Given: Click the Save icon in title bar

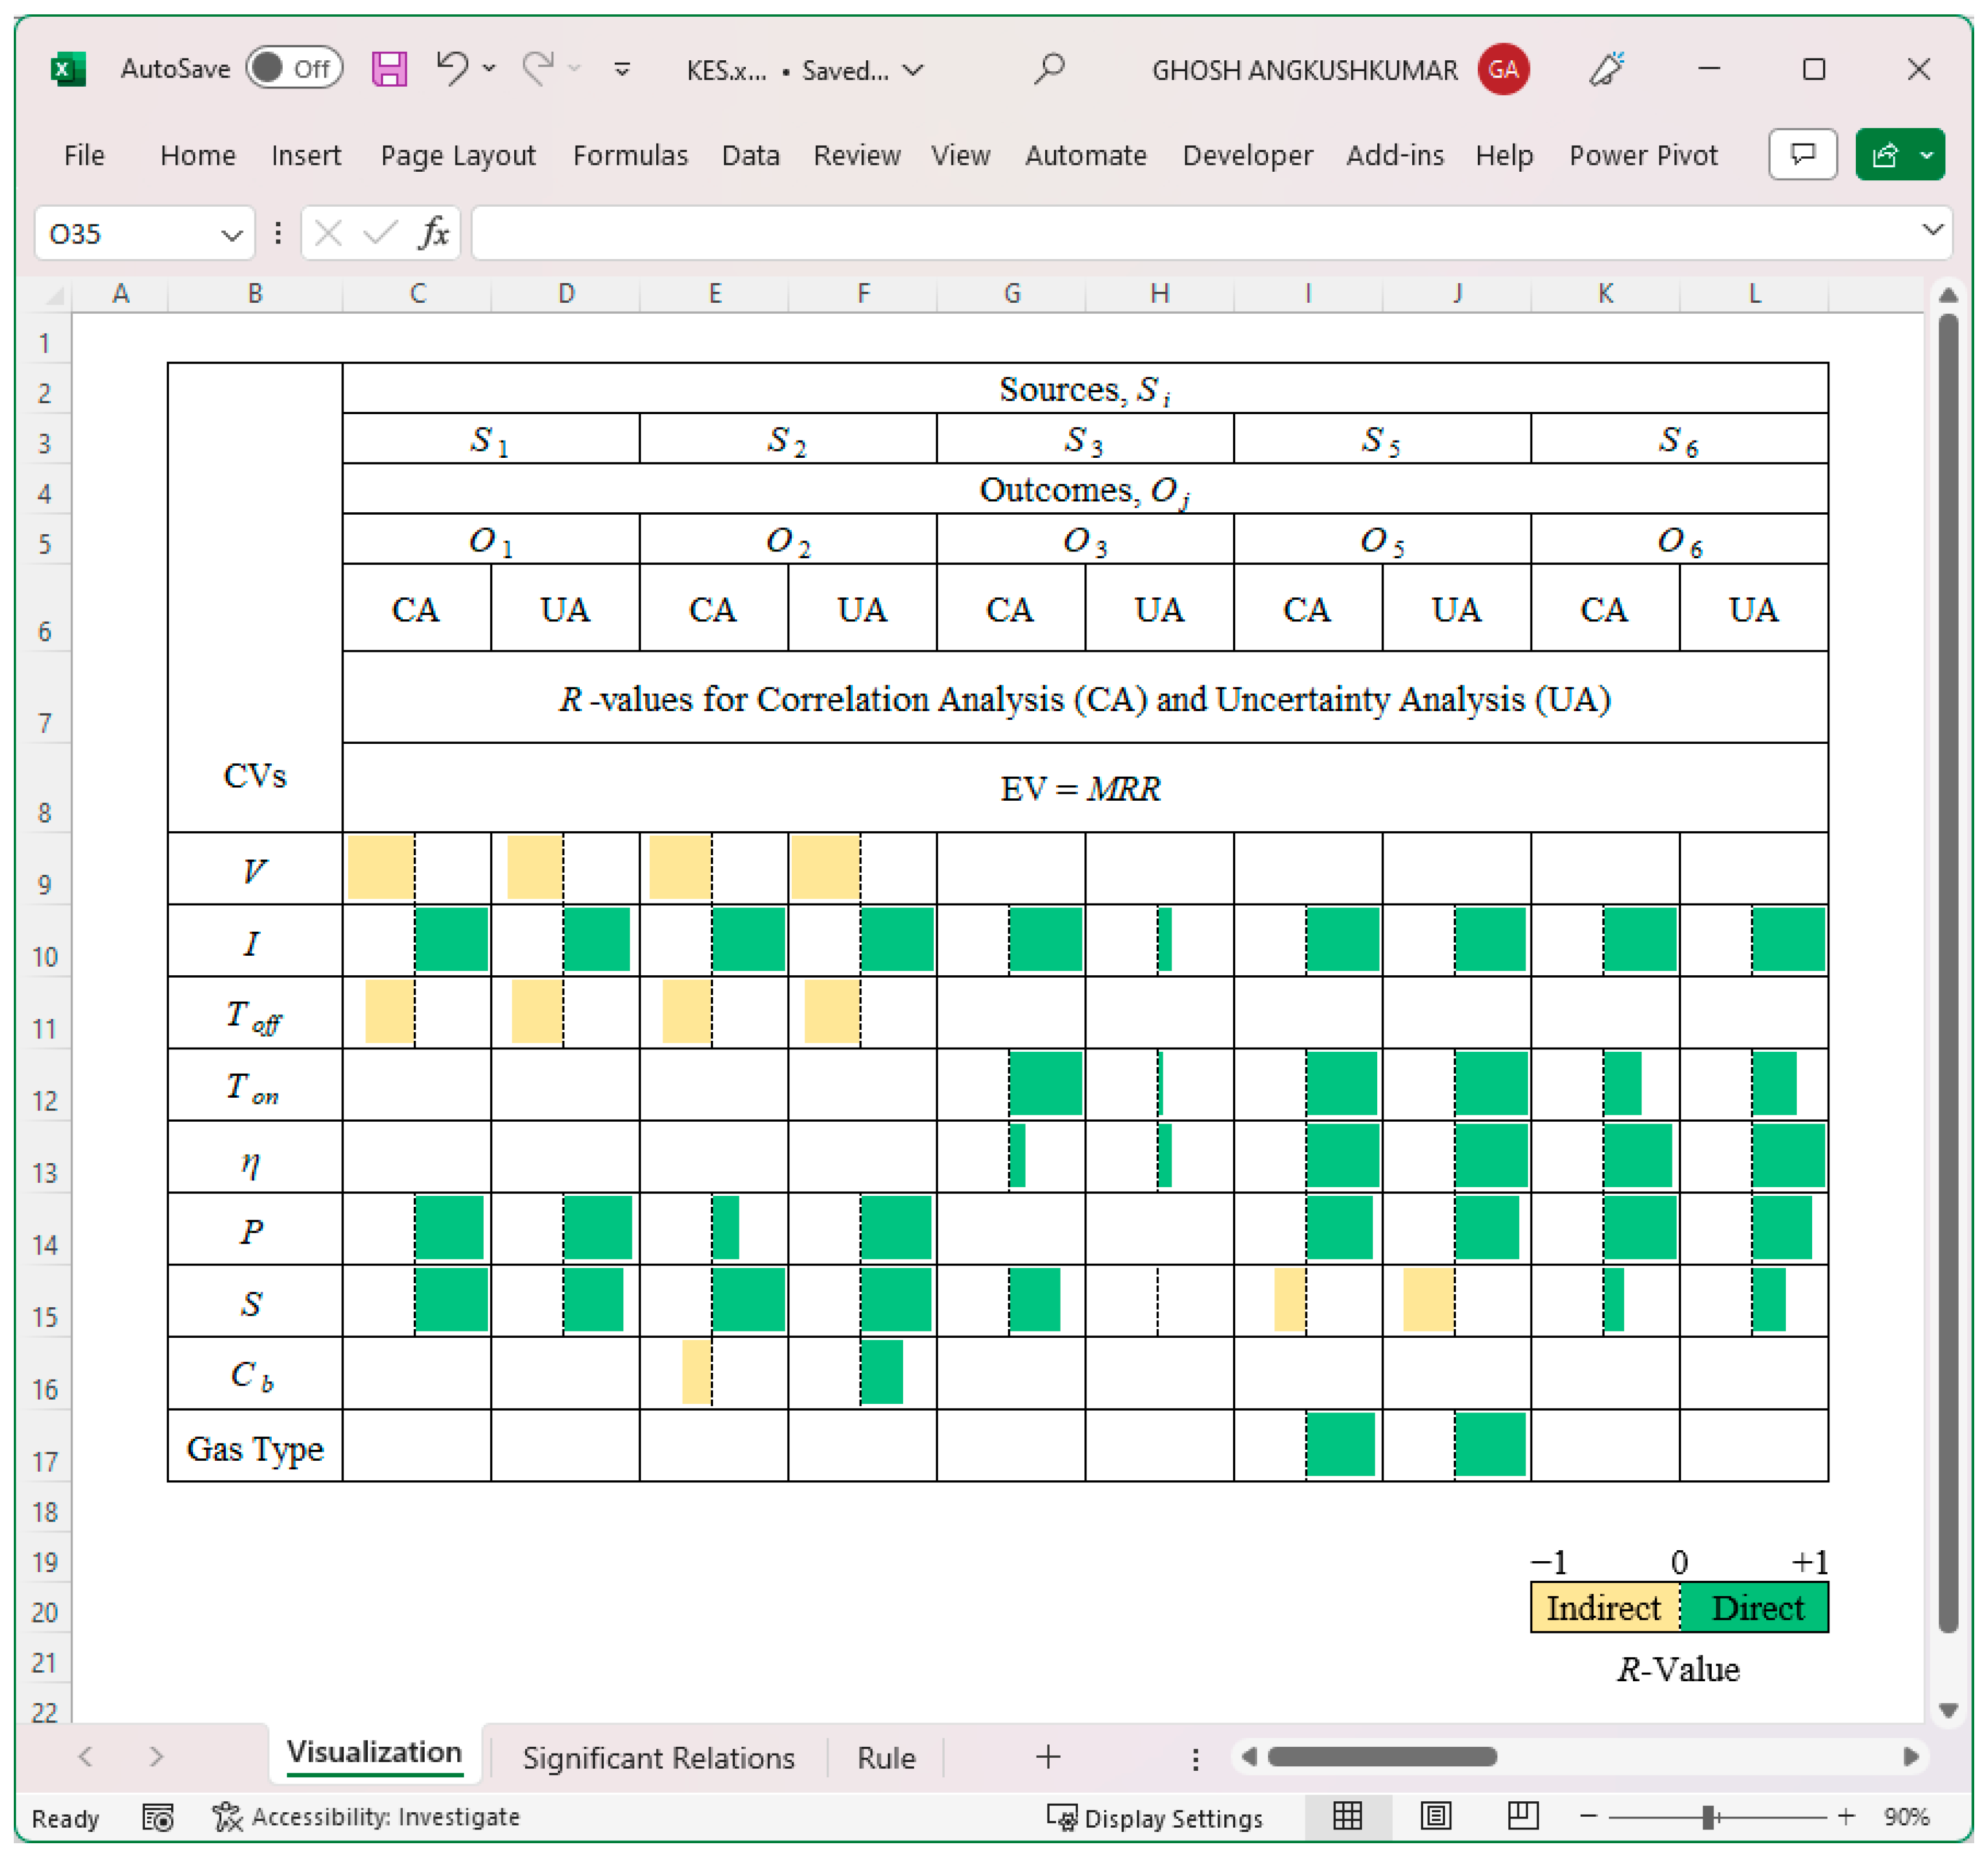Looking at the screenshot, I should tap(389, 69).
